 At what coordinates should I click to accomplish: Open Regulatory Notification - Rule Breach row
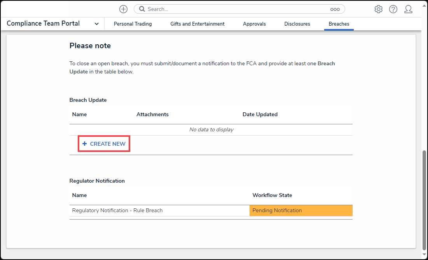117,210
